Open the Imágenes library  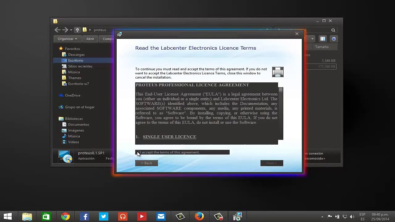[76, 130]
